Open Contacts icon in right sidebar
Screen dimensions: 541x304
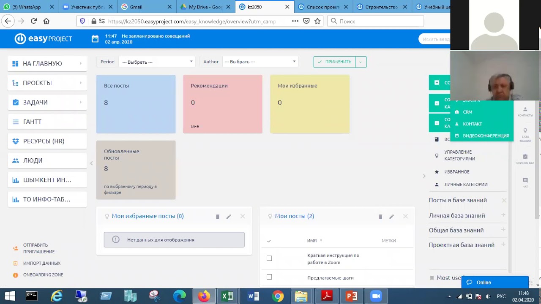point(525,112)
